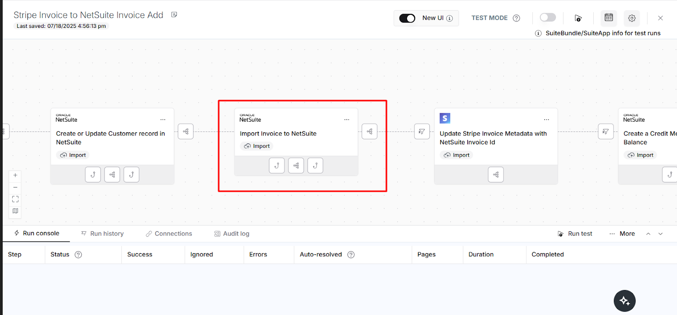Click the Duration column header
677x315 pixels.
[x=481, y=254]
